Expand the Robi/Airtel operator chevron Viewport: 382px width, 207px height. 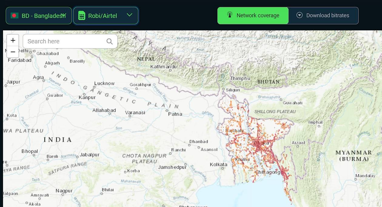(x=129, y=15)
